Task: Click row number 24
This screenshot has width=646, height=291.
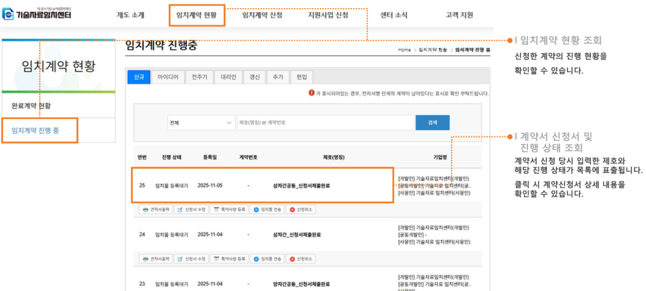Action: (x=142, y=235)
